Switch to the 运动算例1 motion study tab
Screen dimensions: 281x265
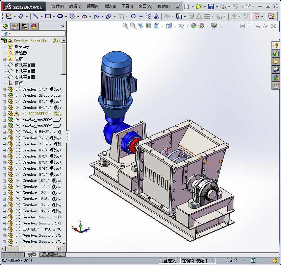[x=52, y=255]
